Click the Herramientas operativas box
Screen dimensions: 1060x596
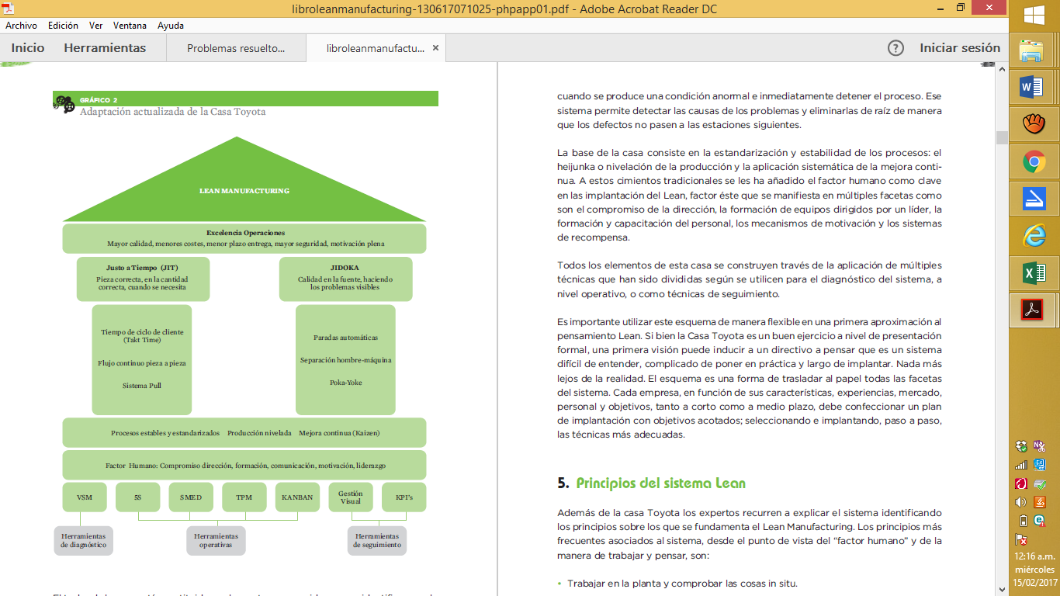click(216, 541)
